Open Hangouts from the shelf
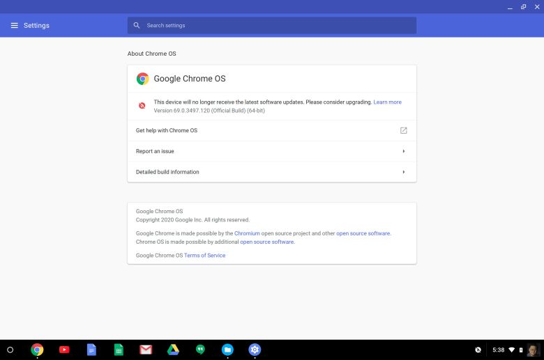Viewport: 544px width, 360px height. (x=200, y=350)
